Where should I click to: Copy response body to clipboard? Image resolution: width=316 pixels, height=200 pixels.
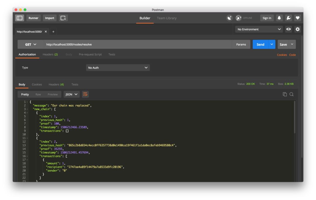tap(285, 94)
